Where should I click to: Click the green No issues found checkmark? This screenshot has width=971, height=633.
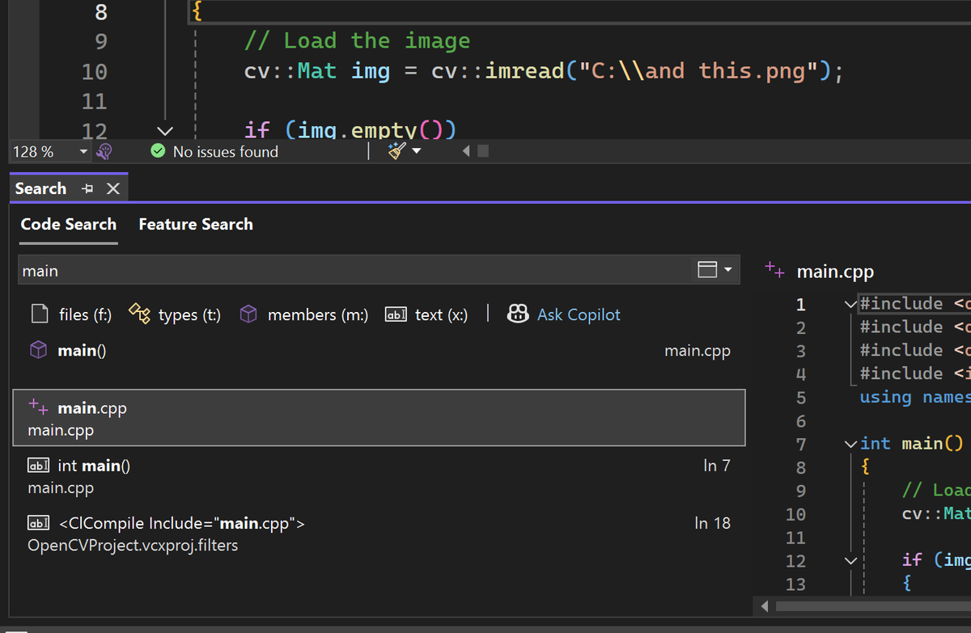pos(159,151)
